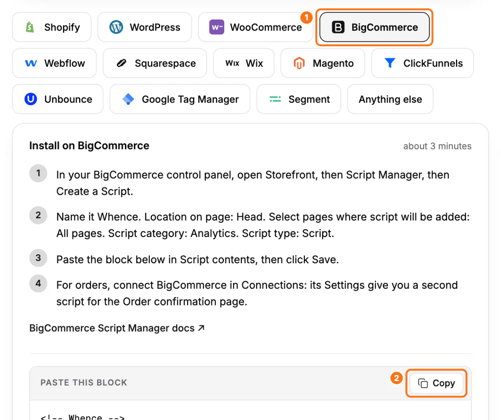Copy the code block with Copy button
The width and height of the screenshot is (501, 420).
click(x=436, y=383)
